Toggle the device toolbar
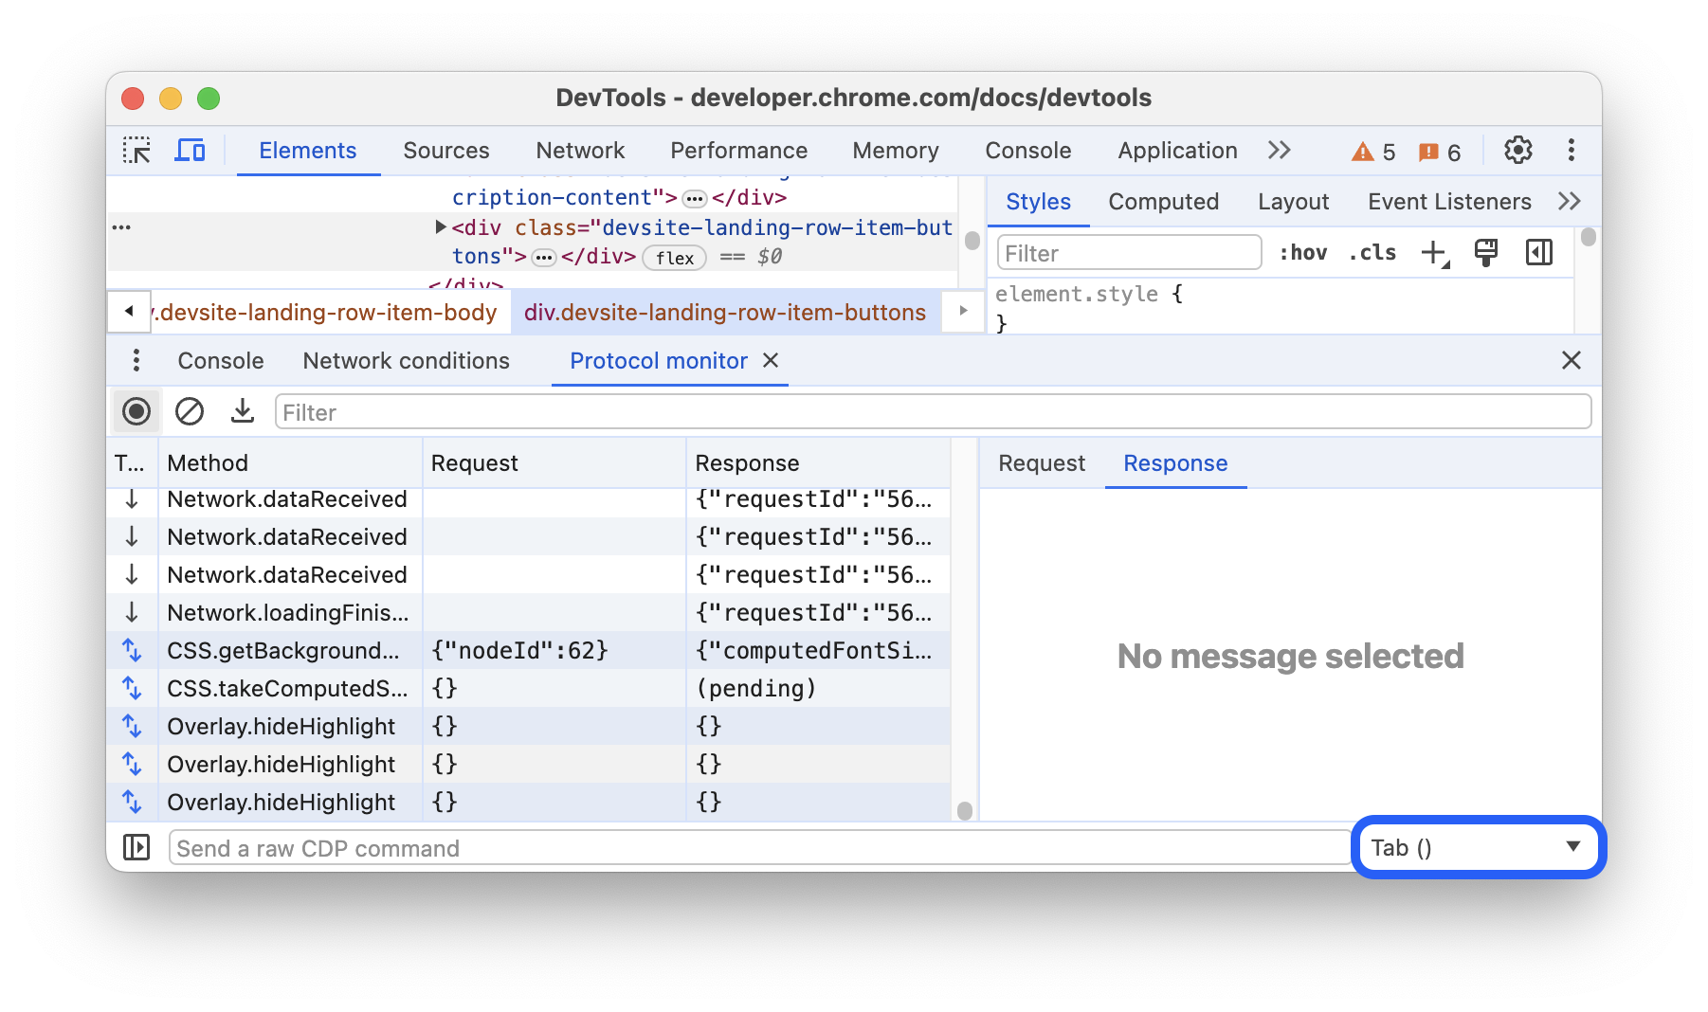This screenshot has height=1012, width=1708. 190,150
